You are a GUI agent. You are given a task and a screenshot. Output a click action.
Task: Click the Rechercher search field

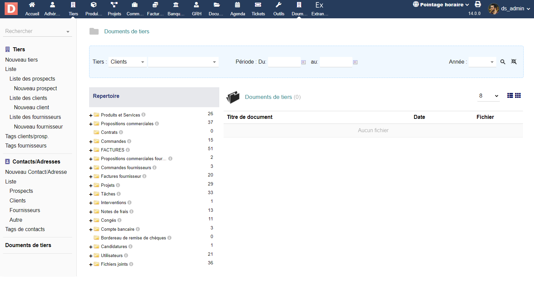click(35, 31)
